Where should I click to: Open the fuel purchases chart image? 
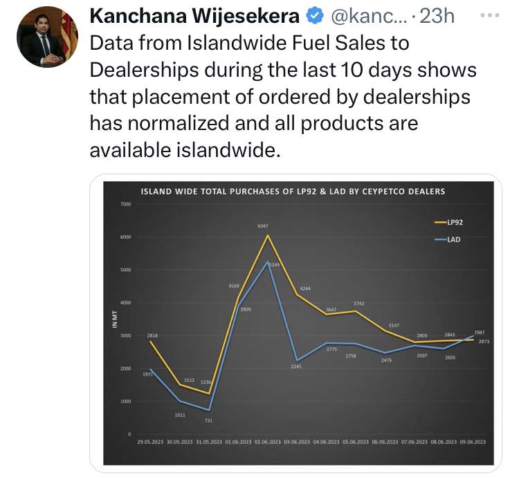(x=298, y=323)
